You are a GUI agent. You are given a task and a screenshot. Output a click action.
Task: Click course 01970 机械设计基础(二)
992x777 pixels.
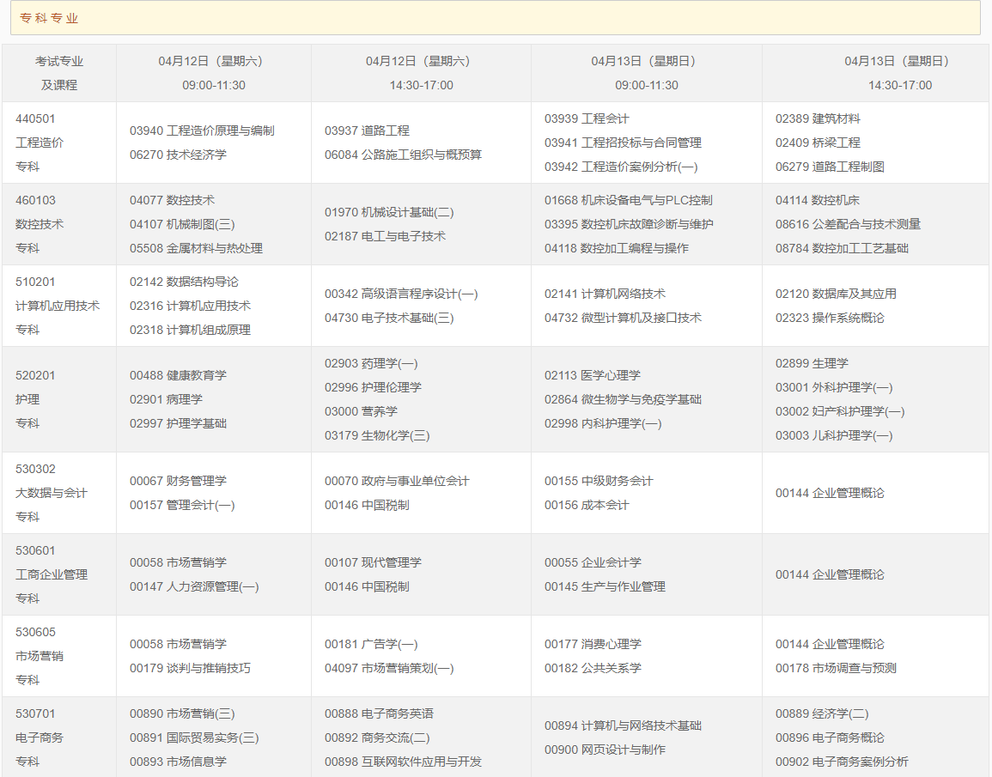click(389, 212)
